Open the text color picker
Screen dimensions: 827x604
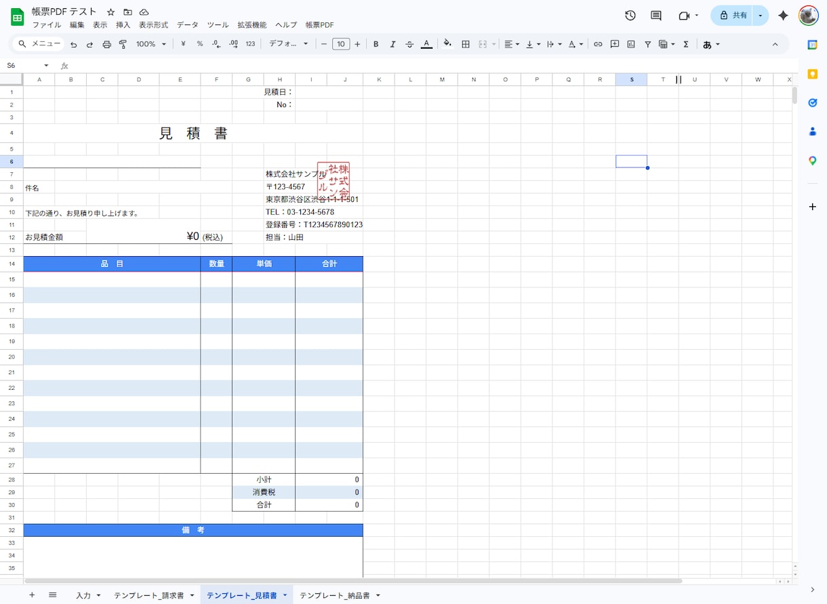pos(426,44)
